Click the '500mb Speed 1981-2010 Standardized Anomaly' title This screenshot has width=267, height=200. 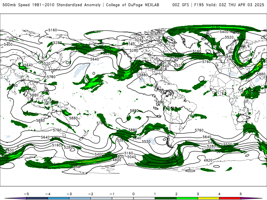click(52, 5)
